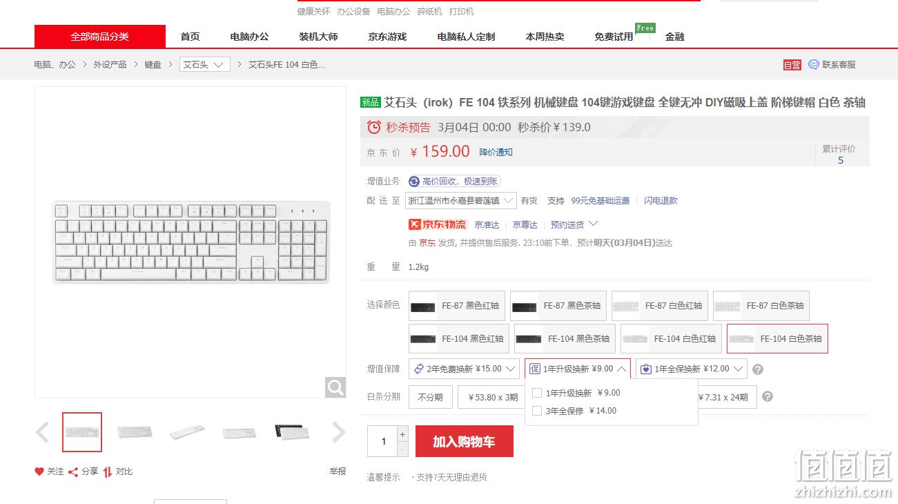The width and height of the screenshot is (898, 504).
Task: Click the magnifier zoom icon on product image
Action: point(335,387)
